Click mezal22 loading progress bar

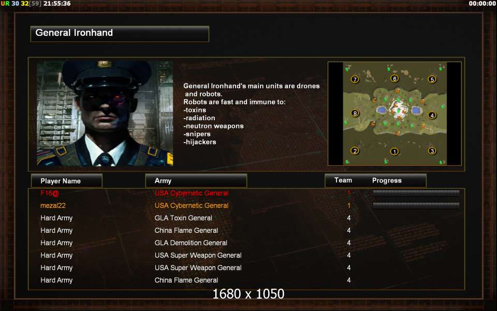(x=416, y=205)
